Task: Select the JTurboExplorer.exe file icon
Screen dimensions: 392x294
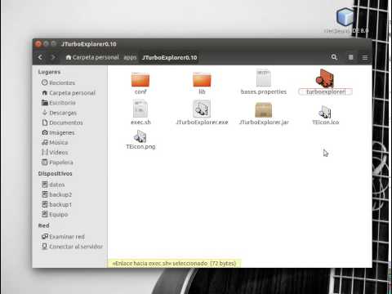Action: click(202, 109)
